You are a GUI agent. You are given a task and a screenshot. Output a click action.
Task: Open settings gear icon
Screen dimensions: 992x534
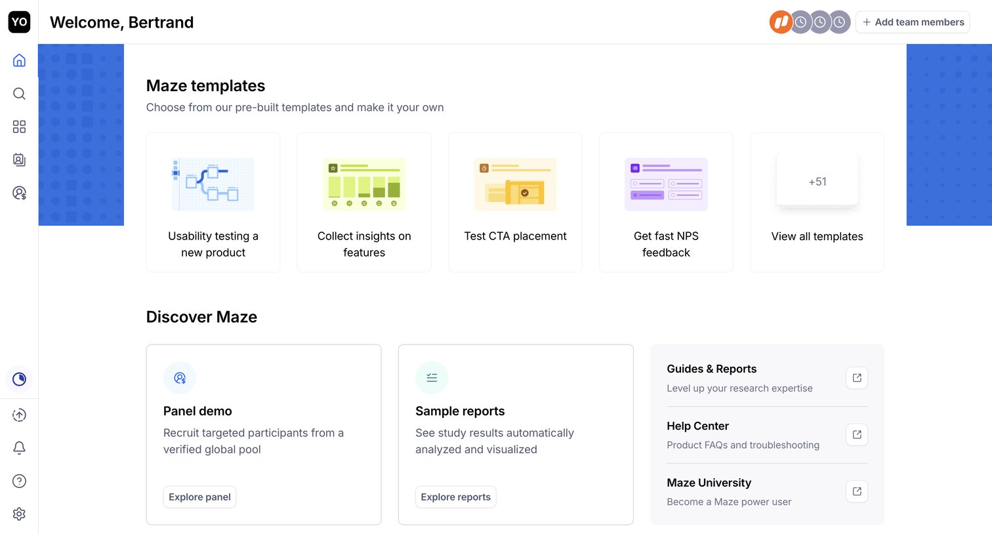click(19, 514)
